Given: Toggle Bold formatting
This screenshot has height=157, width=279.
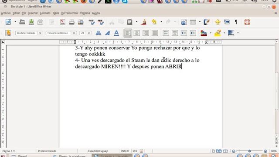Looking at the screenshot, I should [99, 33].
